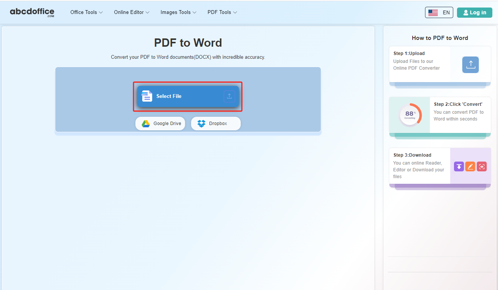Click the 'How to PDF to Word' title
498x290 pixels.
click(x=440, y=38)
